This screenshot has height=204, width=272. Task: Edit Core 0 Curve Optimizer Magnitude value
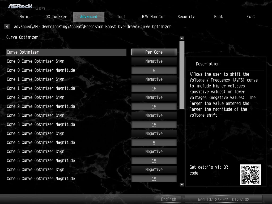154,70
